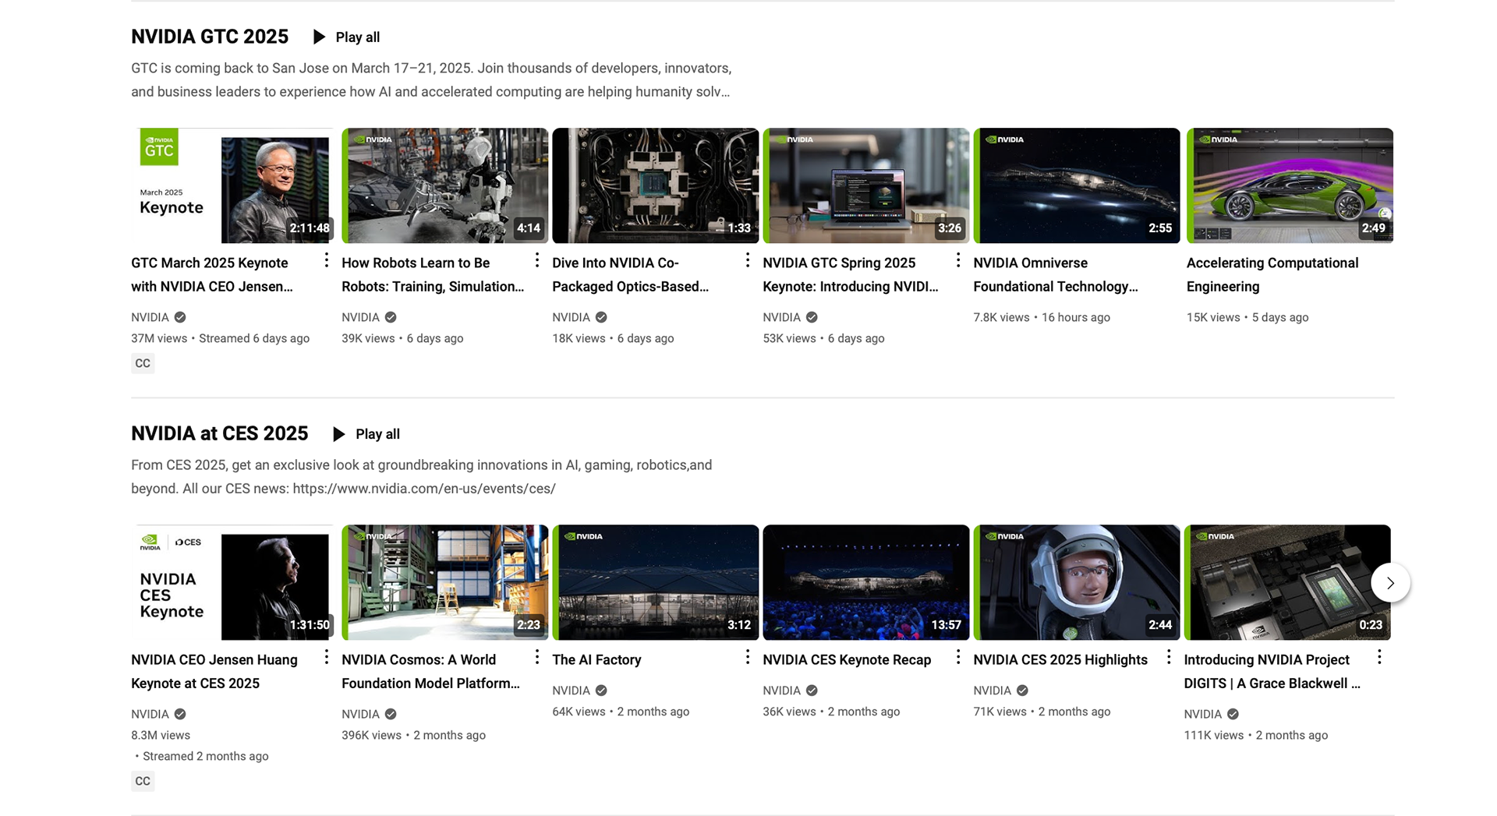Open NVIDIA channel under The AI Factory
Screen dimensions: 1497x816
click(571, 691)
